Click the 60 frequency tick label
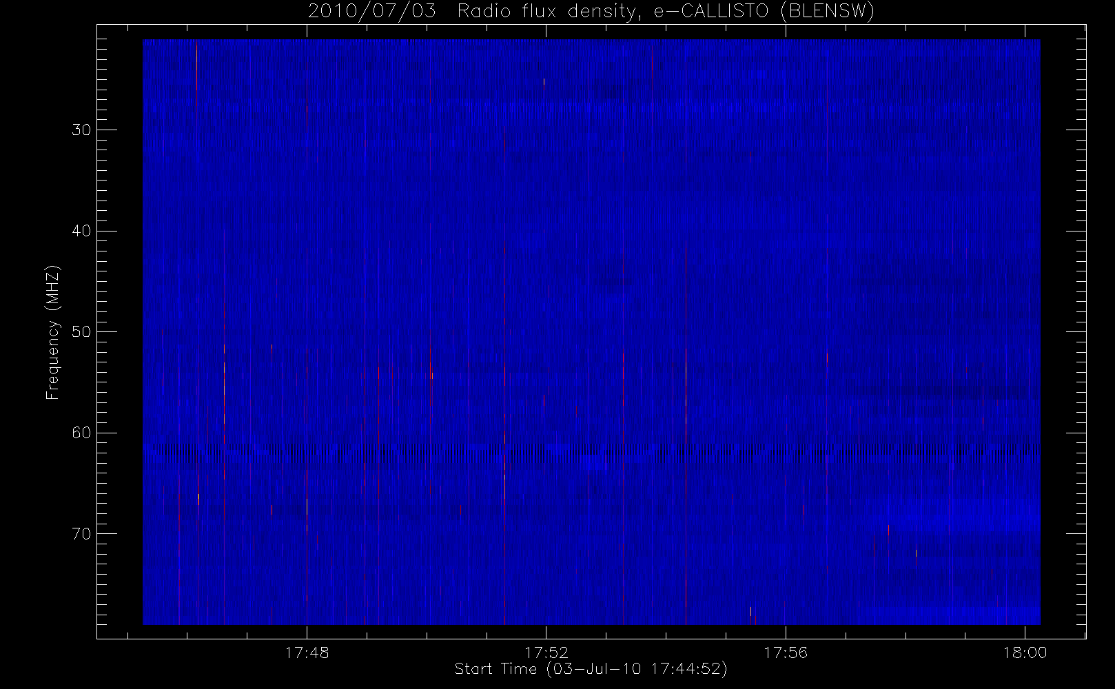Screen dimensions: 1115x689 tap(81, 433)
